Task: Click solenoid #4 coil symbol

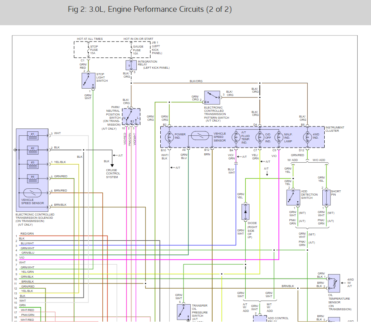Action: [x=33, y=178]
